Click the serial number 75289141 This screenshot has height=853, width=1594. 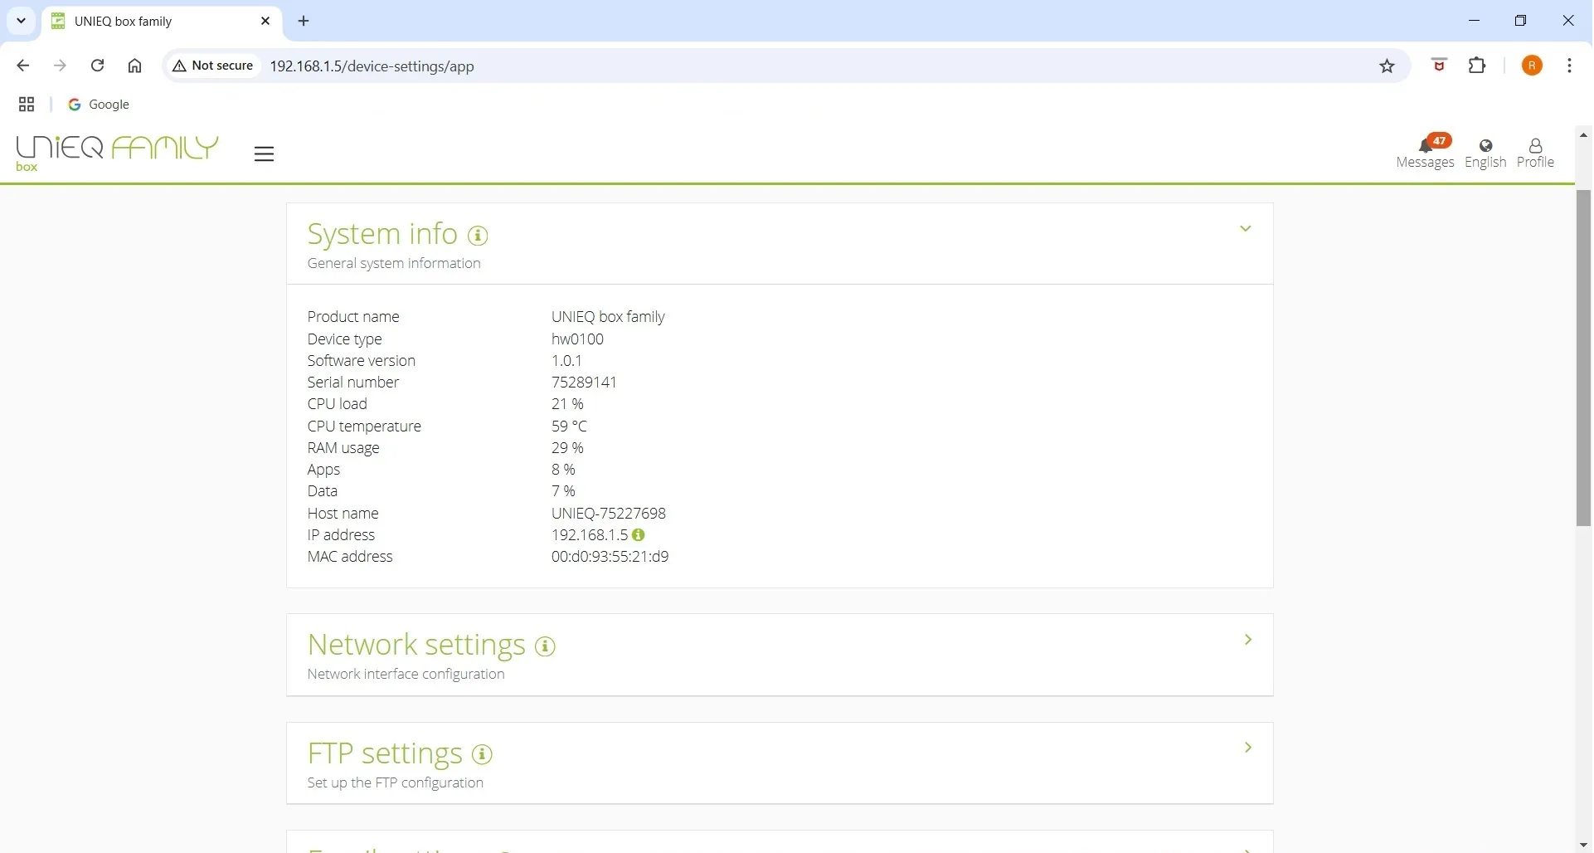585,383
